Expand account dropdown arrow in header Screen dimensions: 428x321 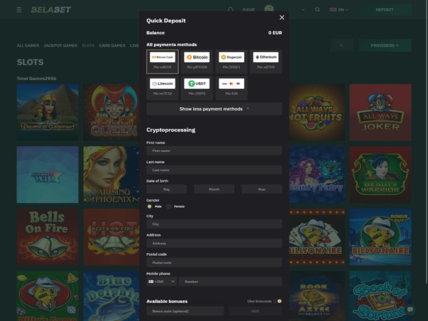click(303, 9)
